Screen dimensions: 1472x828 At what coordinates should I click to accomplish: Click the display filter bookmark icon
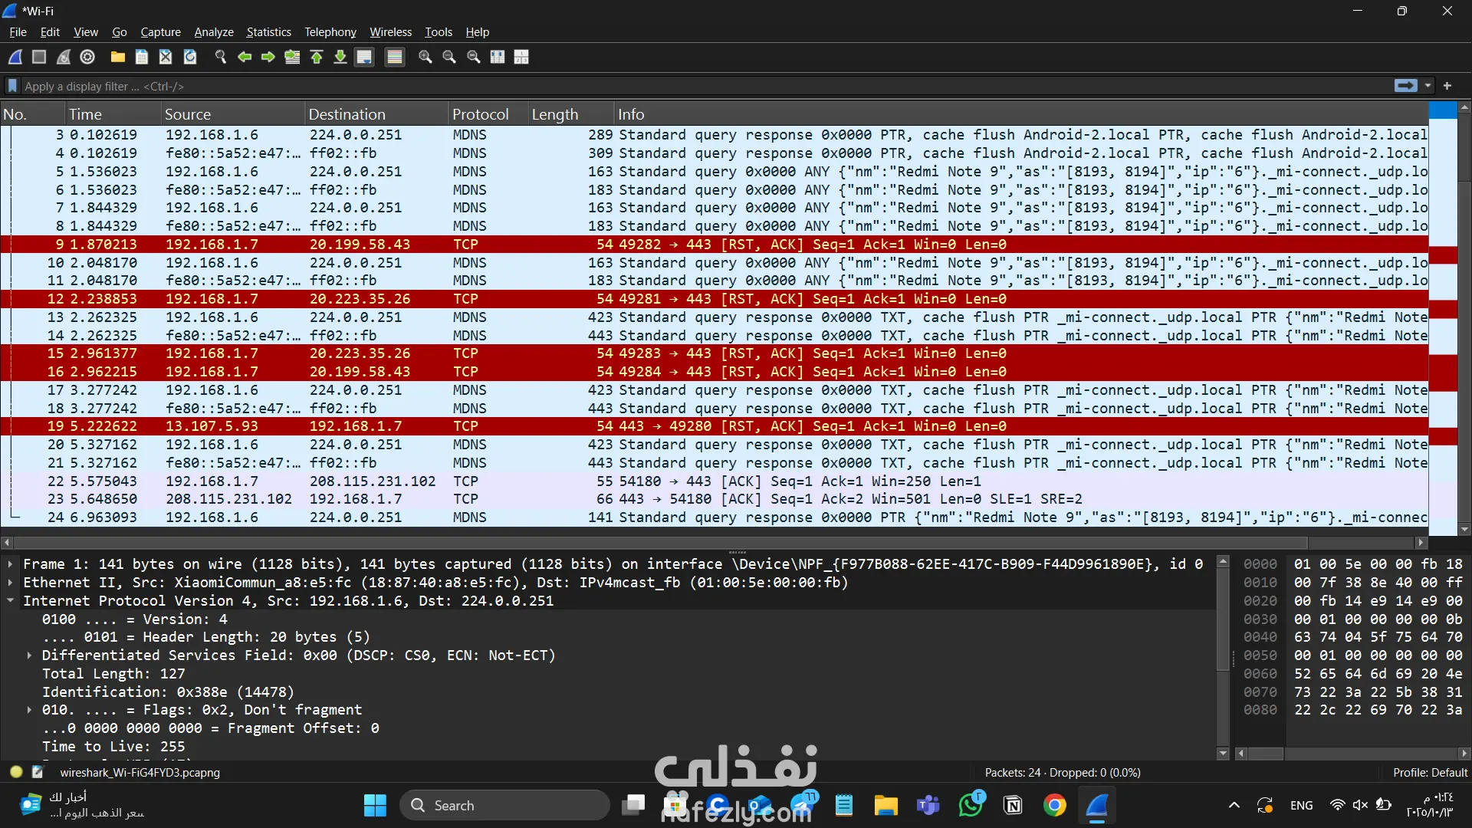click(12, 86)
